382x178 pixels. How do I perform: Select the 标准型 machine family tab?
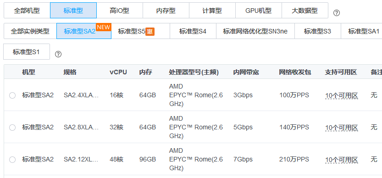pos(73,11)
